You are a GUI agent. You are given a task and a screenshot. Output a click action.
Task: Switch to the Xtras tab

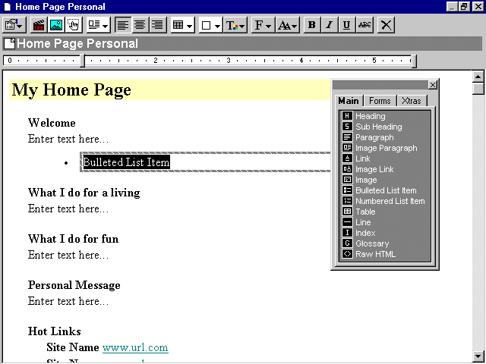click(412, 101)
